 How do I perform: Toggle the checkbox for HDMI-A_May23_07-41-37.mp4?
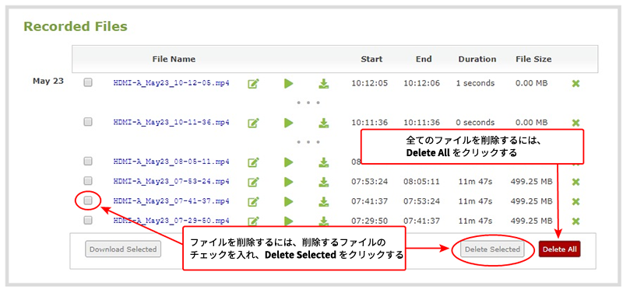click(88, 200)
